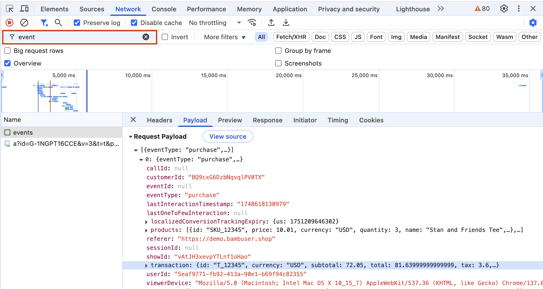Toggle Disable cache checkbox
Screen dimensions: 543x289
[134, 23]
